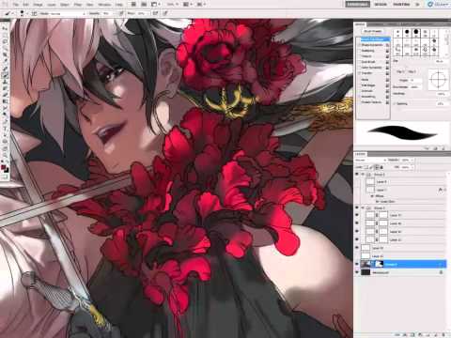The width and height of the screenshot is (451, 338).
Task: Select Brush Tip Shape option
Action: [x=375, y=39]
